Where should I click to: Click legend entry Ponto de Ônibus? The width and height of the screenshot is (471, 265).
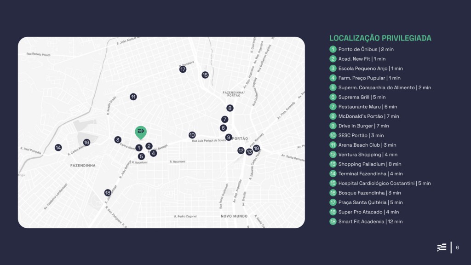(362, 49)
